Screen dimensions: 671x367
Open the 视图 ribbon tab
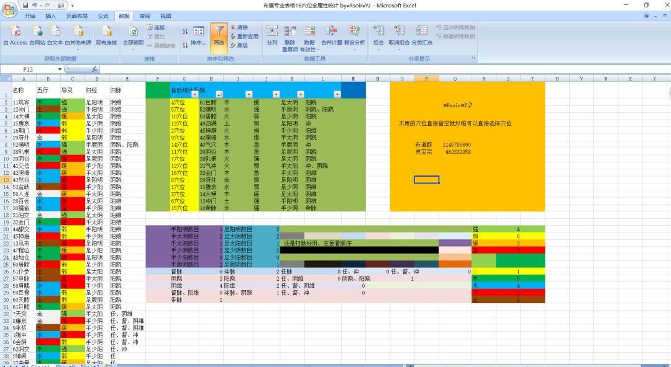coord(166,15)
